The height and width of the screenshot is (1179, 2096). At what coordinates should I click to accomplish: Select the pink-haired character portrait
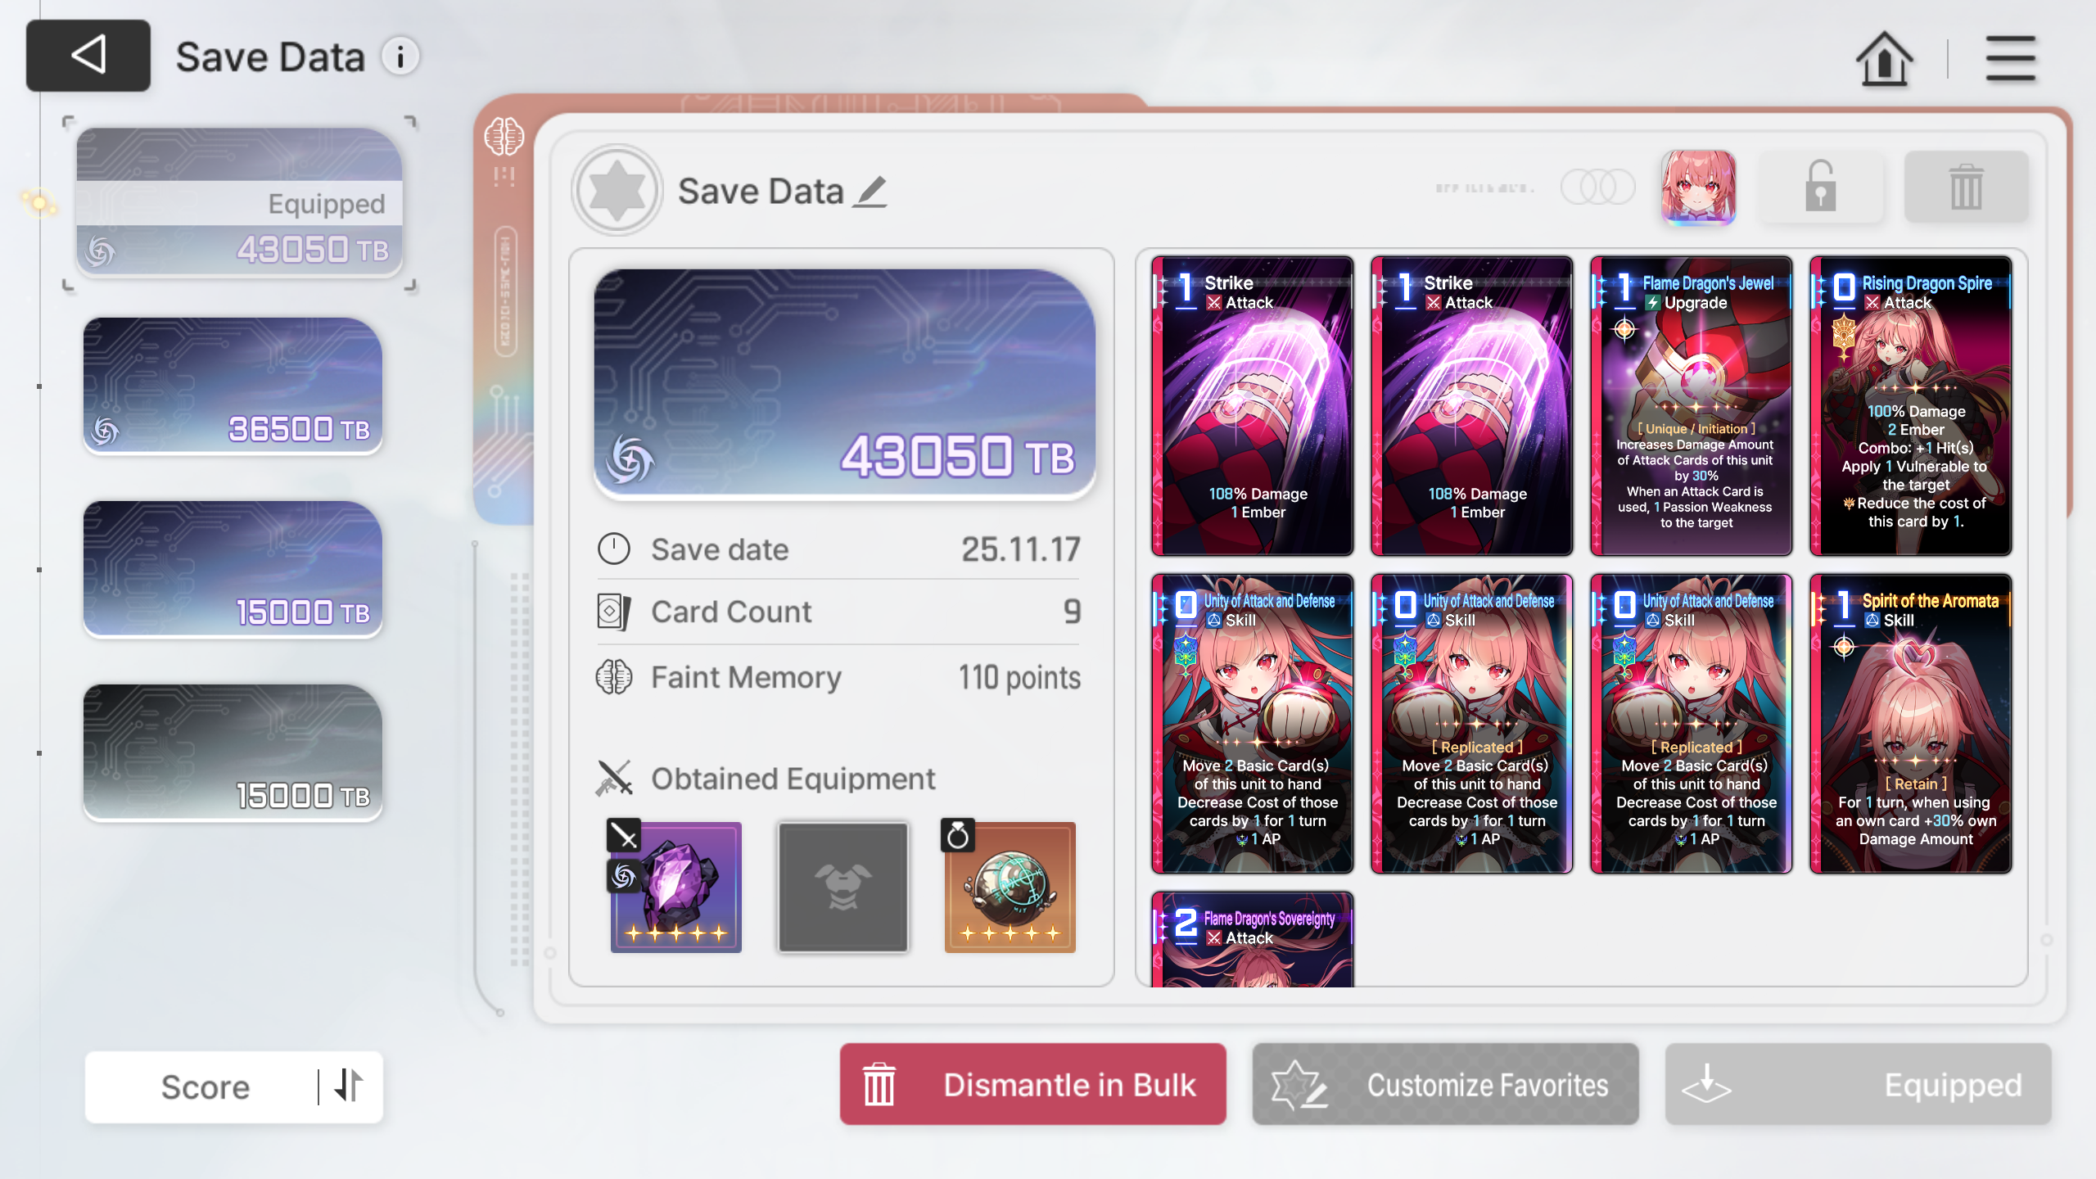point(1698,187)
